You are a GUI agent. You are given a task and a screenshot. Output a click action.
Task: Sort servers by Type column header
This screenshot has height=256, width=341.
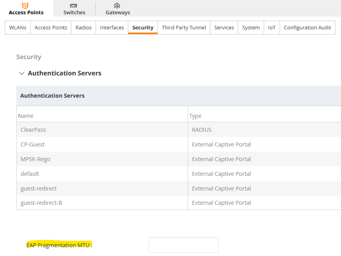[195, 116]
